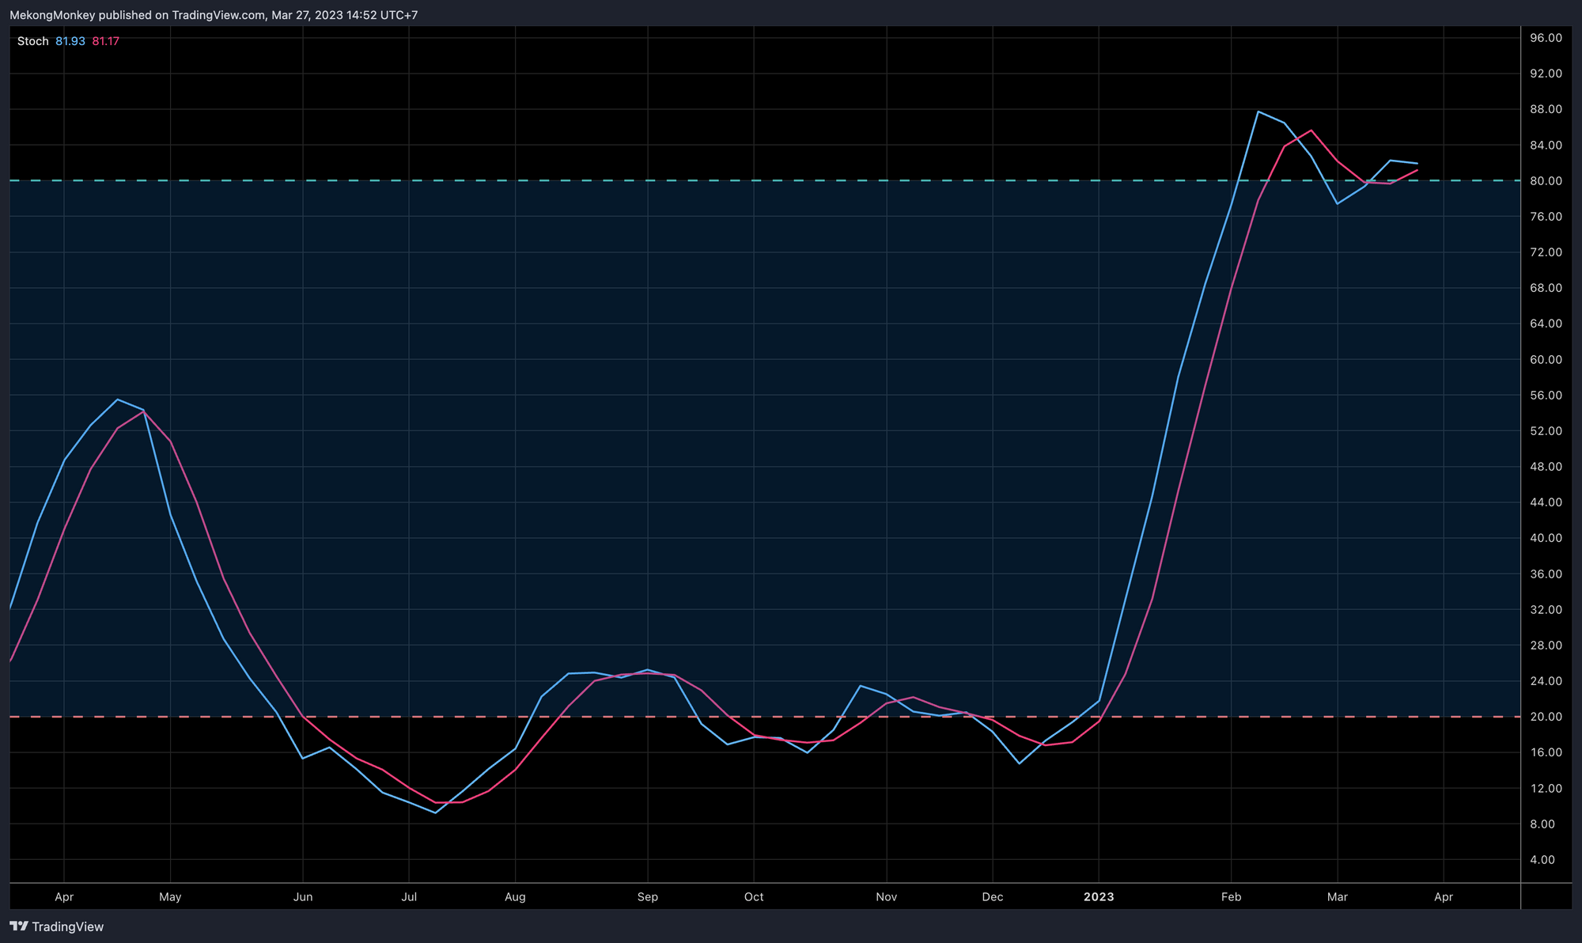The height and width of the screenshot is (943, 1582).
Task: Click the 80.00 price axis label
Action: coord(1546,181)
